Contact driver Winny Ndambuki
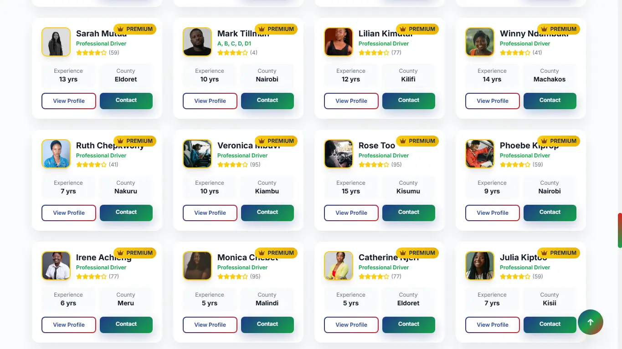Image resolution: width=622 pixels, height=349 pixels. [550, 101]
